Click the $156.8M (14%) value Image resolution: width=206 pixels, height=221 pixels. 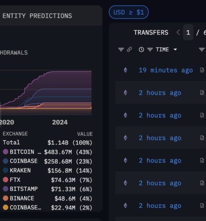(x=70, y=171)
